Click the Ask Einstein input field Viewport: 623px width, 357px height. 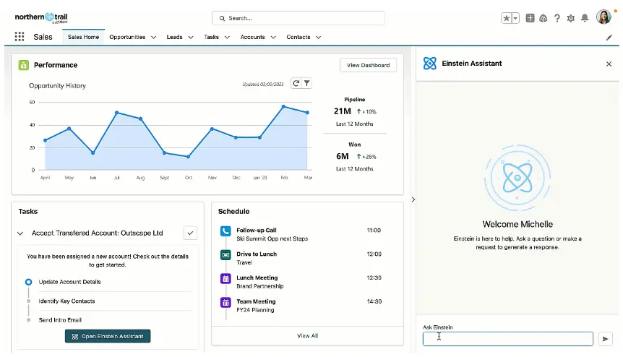pyautogui.click(x=507, y=338)
